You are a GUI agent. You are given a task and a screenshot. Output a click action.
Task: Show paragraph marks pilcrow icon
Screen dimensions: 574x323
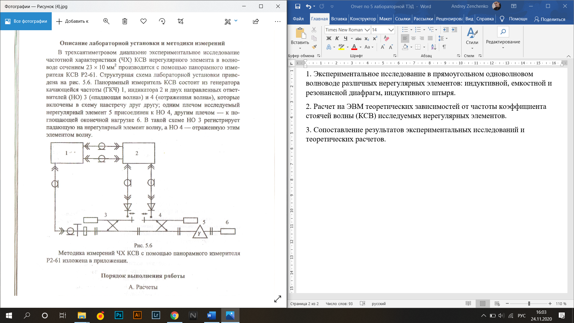click(x=444, y=47)
